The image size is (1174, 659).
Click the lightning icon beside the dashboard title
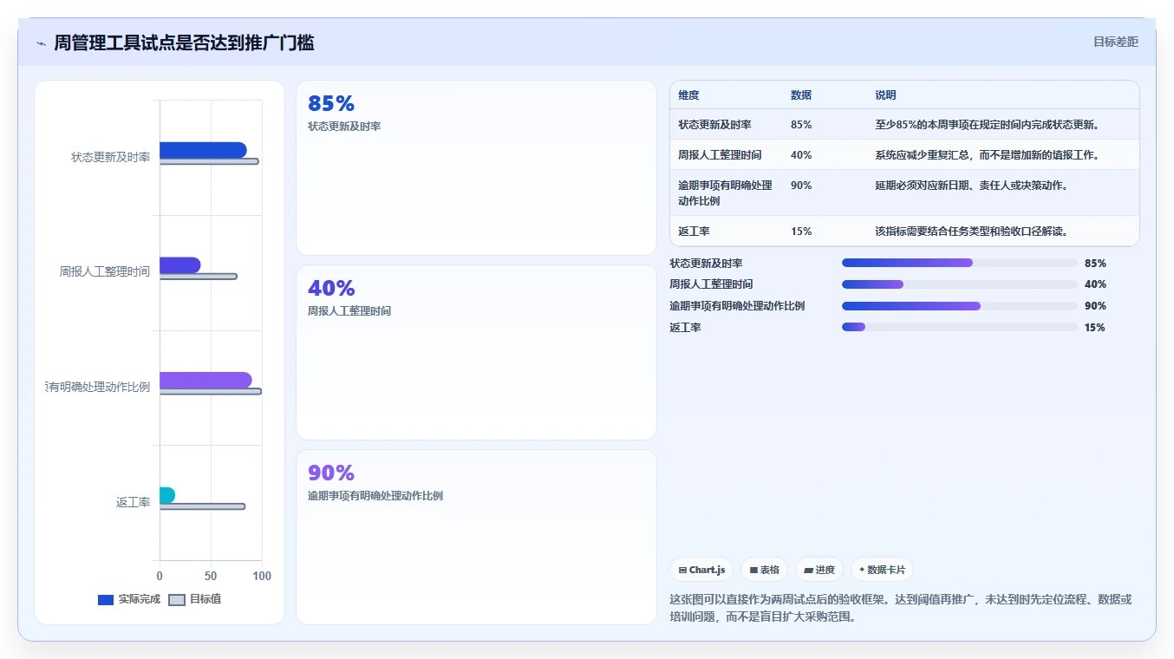(41, 43)
